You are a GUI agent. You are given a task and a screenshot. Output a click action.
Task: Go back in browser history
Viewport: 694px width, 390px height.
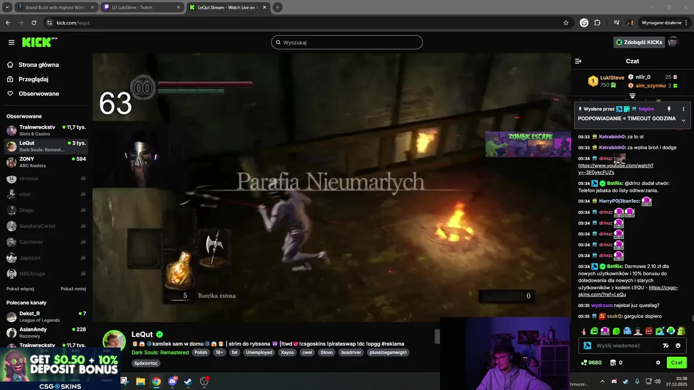pyautogui.click(x=8, y=23)
